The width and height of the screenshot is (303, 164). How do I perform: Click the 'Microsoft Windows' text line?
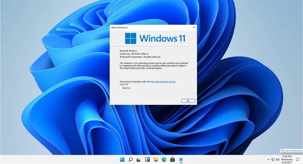point(128,51)
